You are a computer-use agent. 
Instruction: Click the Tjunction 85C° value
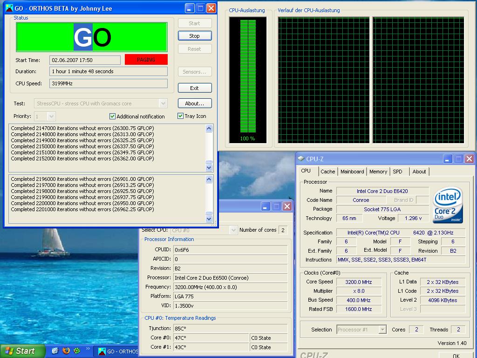230,329
